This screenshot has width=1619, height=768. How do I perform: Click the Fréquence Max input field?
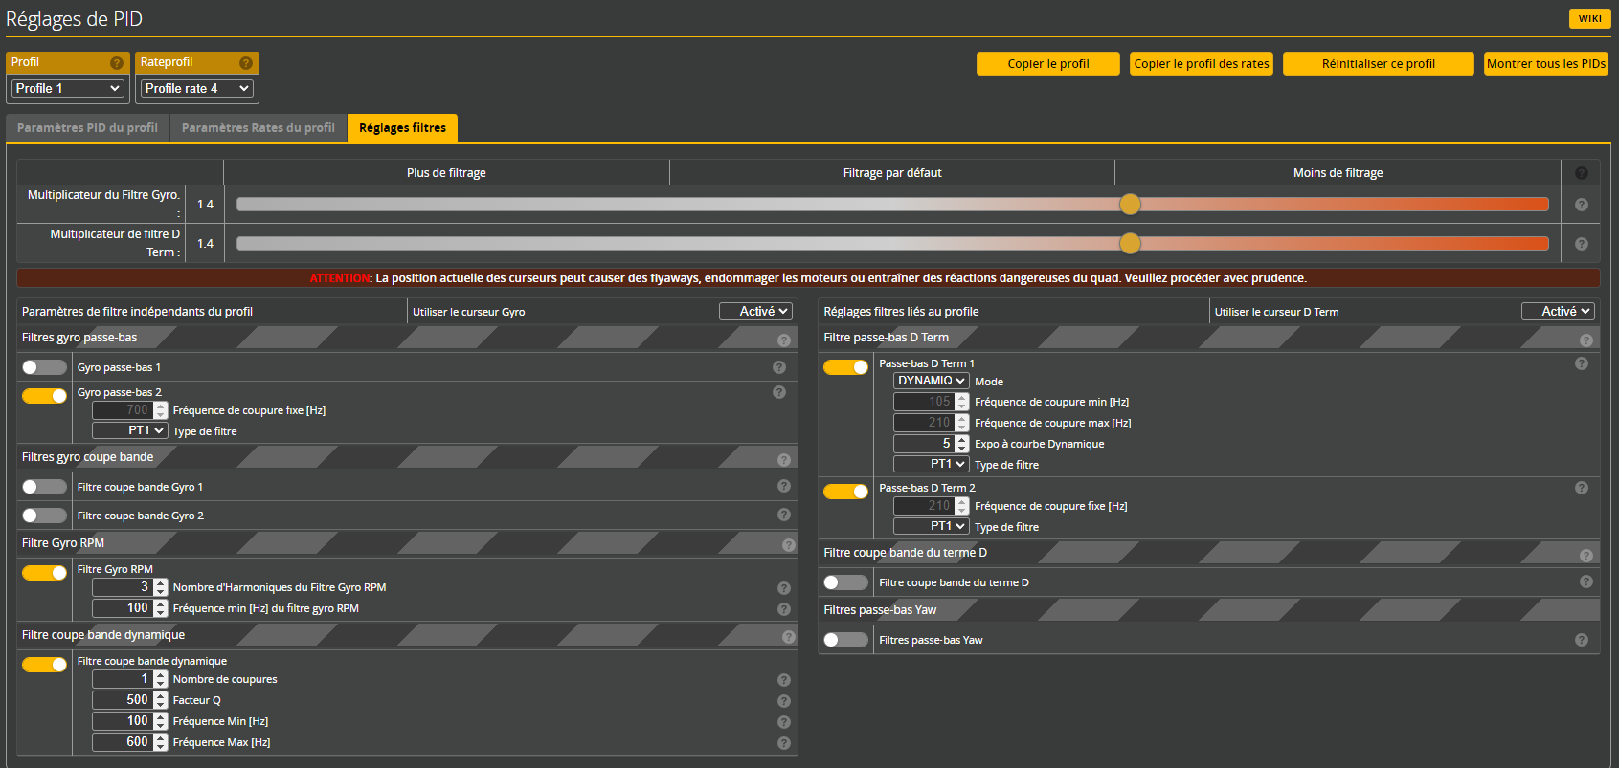tap(122, 742)
